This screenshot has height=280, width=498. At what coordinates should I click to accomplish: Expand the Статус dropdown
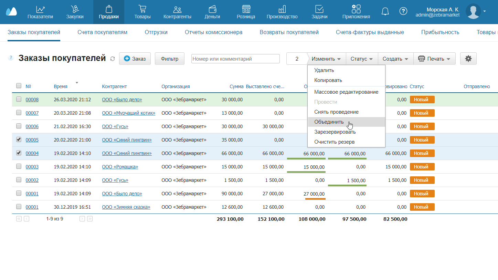click(x=361, y=59)
